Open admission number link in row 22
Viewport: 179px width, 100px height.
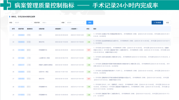(x=21, y=42)
